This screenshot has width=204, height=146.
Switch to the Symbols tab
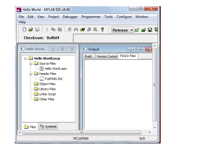click(48, 126)
